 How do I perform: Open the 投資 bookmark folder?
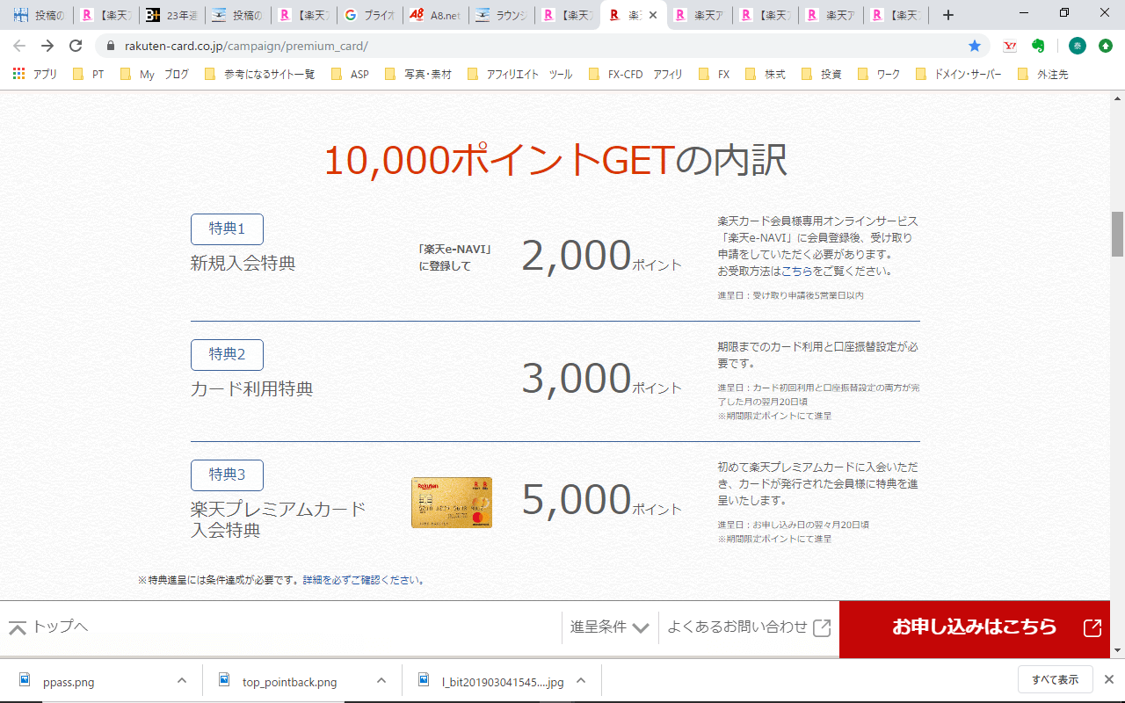pyautogui.click(x=822, y=75)
